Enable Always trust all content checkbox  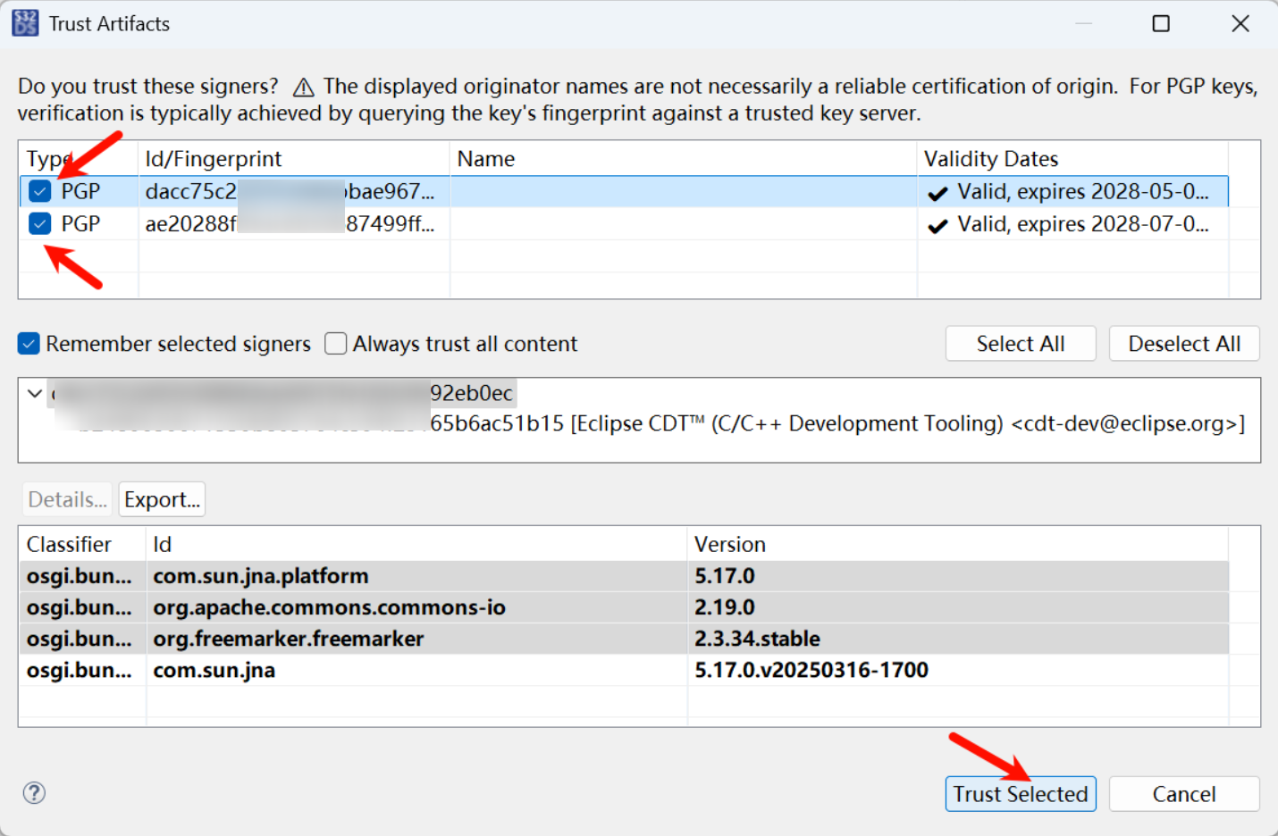coord(336,344)
